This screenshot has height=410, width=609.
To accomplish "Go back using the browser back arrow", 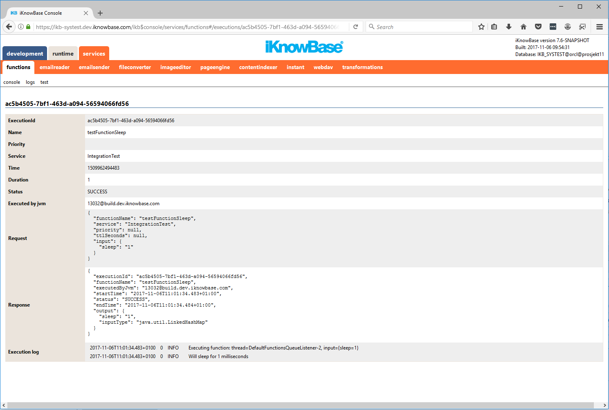I will (9, 27).
